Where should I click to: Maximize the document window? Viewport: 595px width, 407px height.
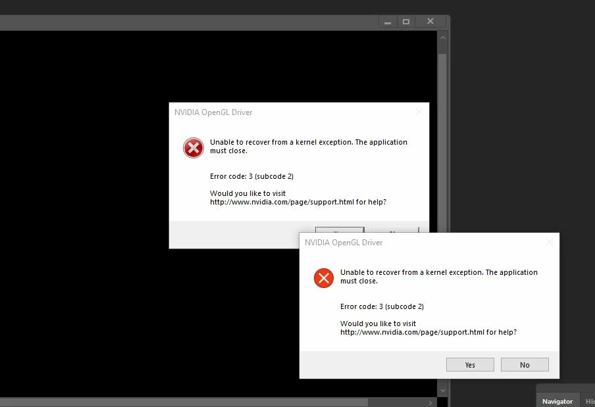point(406,22)
